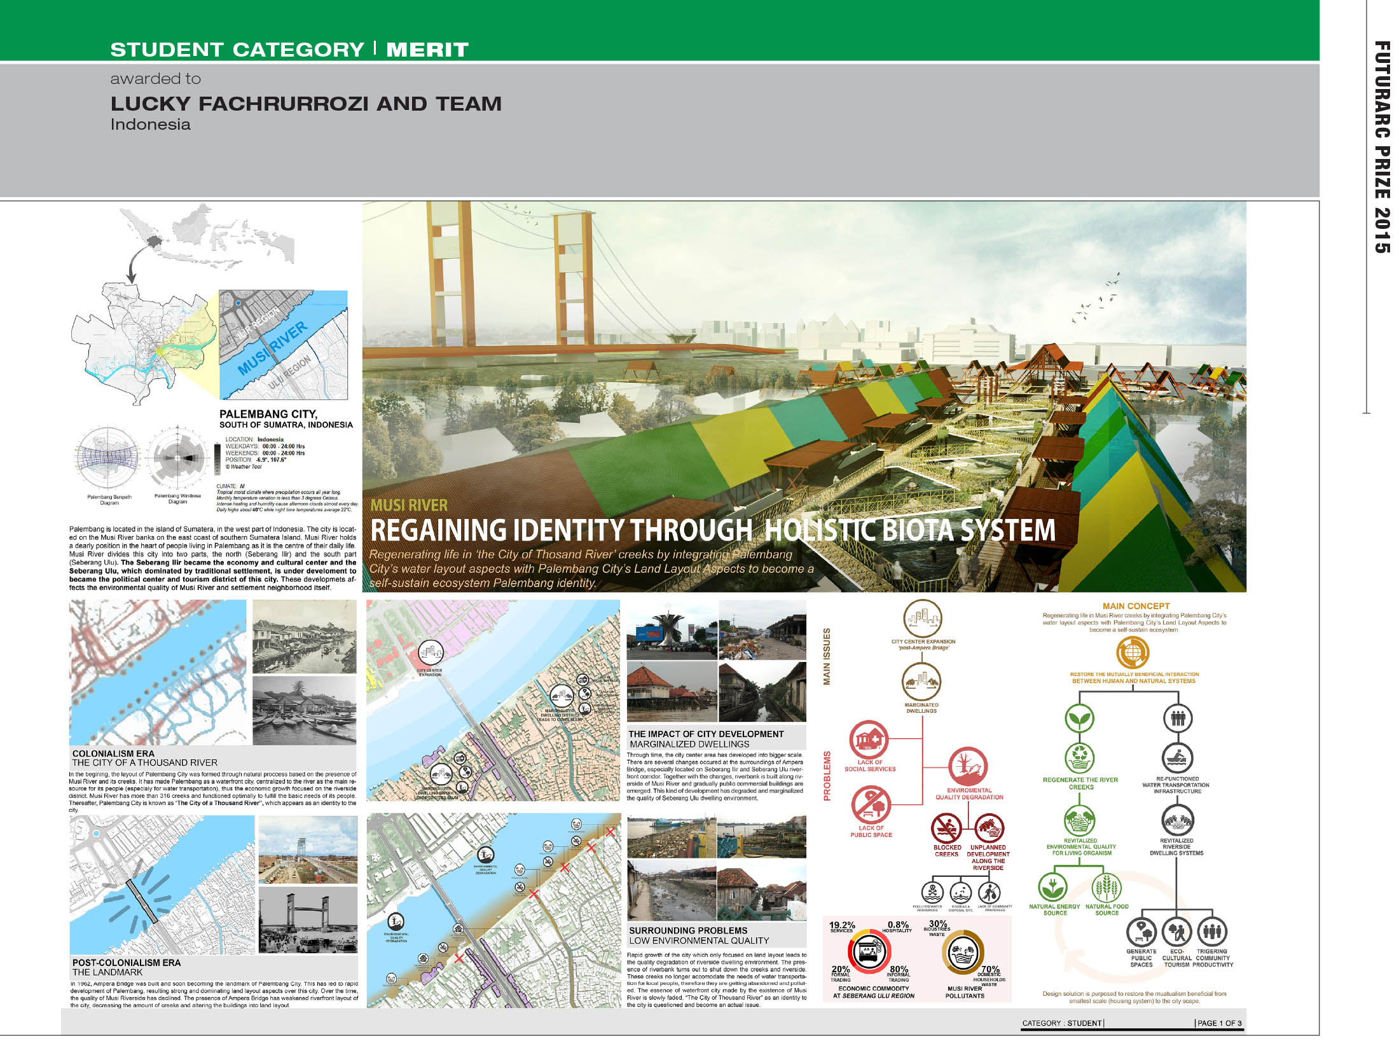This screenshot has width=1399, height=1060.
Task: Click the Palembang Sunpath Diagram
Action: 109,458
